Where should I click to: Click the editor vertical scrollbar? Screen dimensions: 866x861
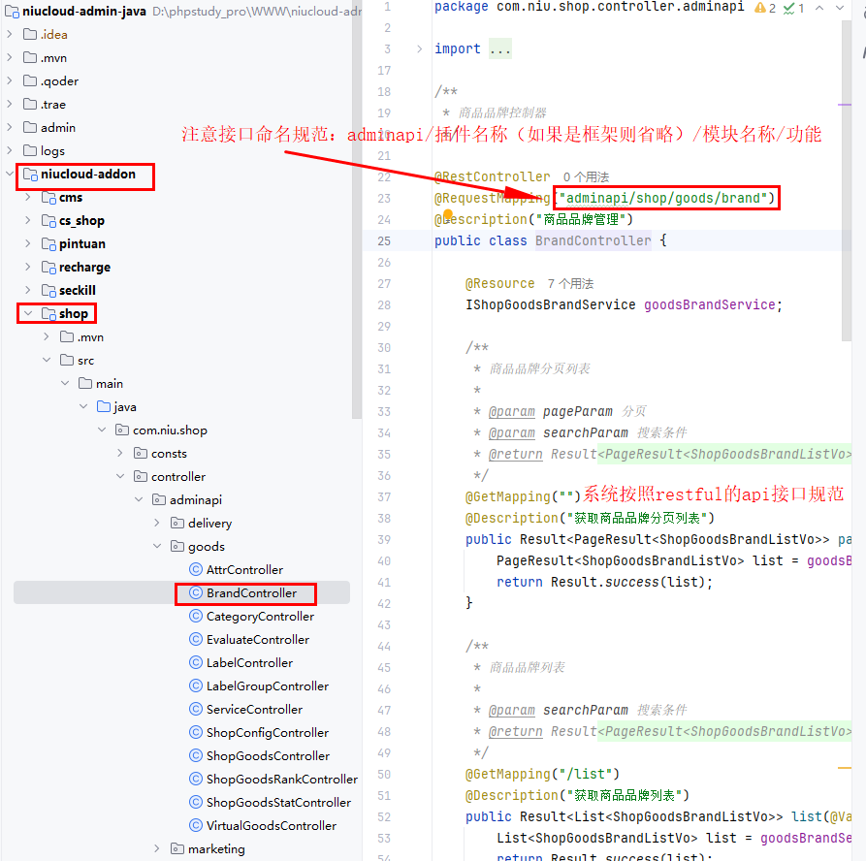[847, 194]
